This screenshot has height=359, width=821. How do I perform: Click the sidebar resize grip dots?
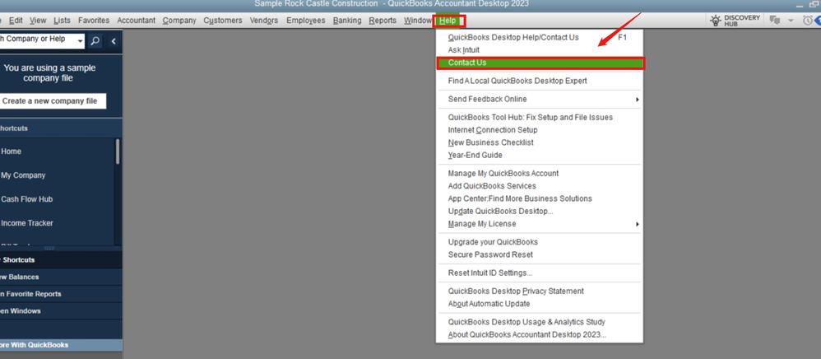coord(49,248)
